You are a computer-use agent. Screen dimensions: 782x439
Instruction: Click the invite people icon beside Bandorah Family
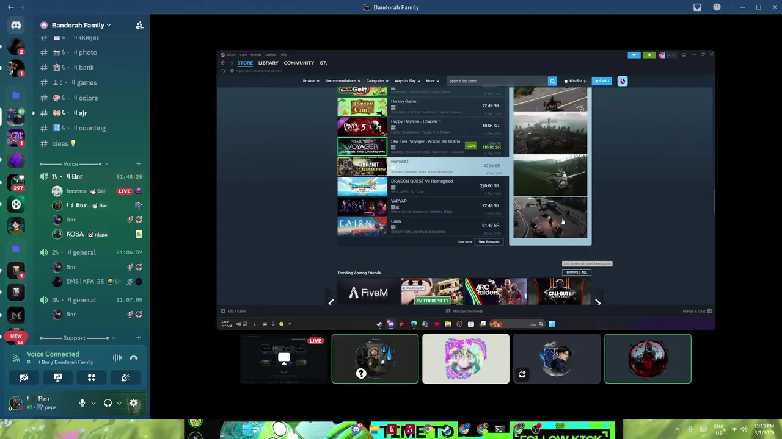(x=139, y=25)
